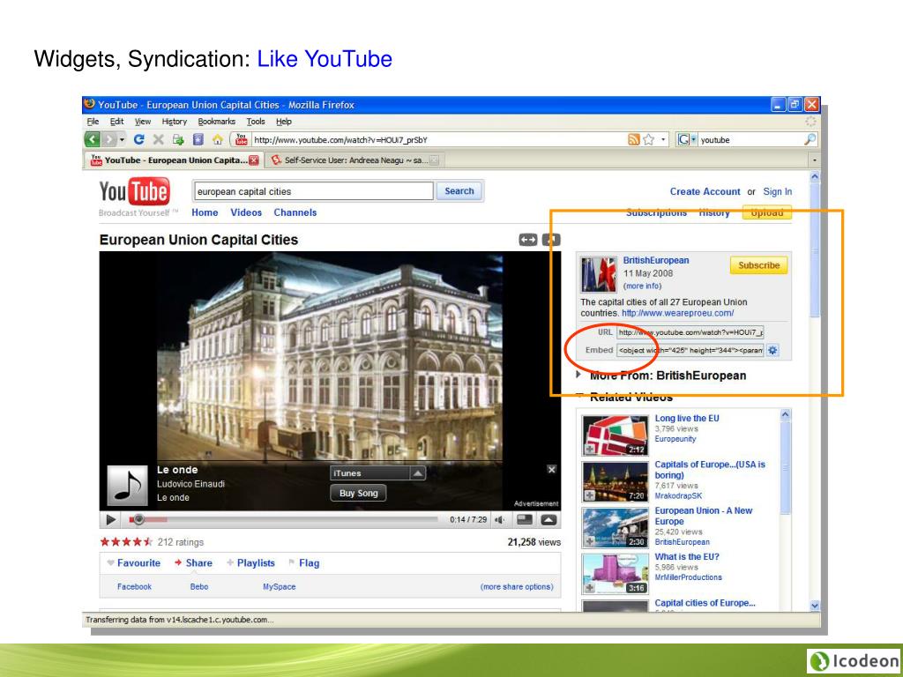
Task: Click the music note icon
Action: coord(127,486)
